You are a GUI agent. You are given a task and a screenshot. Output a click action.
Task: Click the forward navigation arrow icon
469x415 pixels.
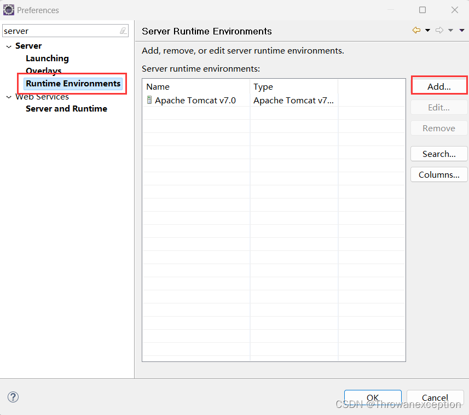(x=439, y=30)
